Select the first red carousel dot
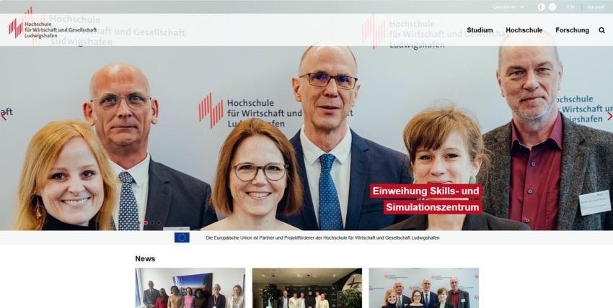The width and height of the screenshot is (613, 308). tap(146, 222)
